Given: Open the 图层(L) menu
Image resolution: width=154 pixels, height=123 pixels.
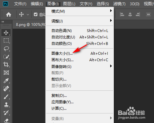Looking at the screenshot, I should click(x=69, y=4).
